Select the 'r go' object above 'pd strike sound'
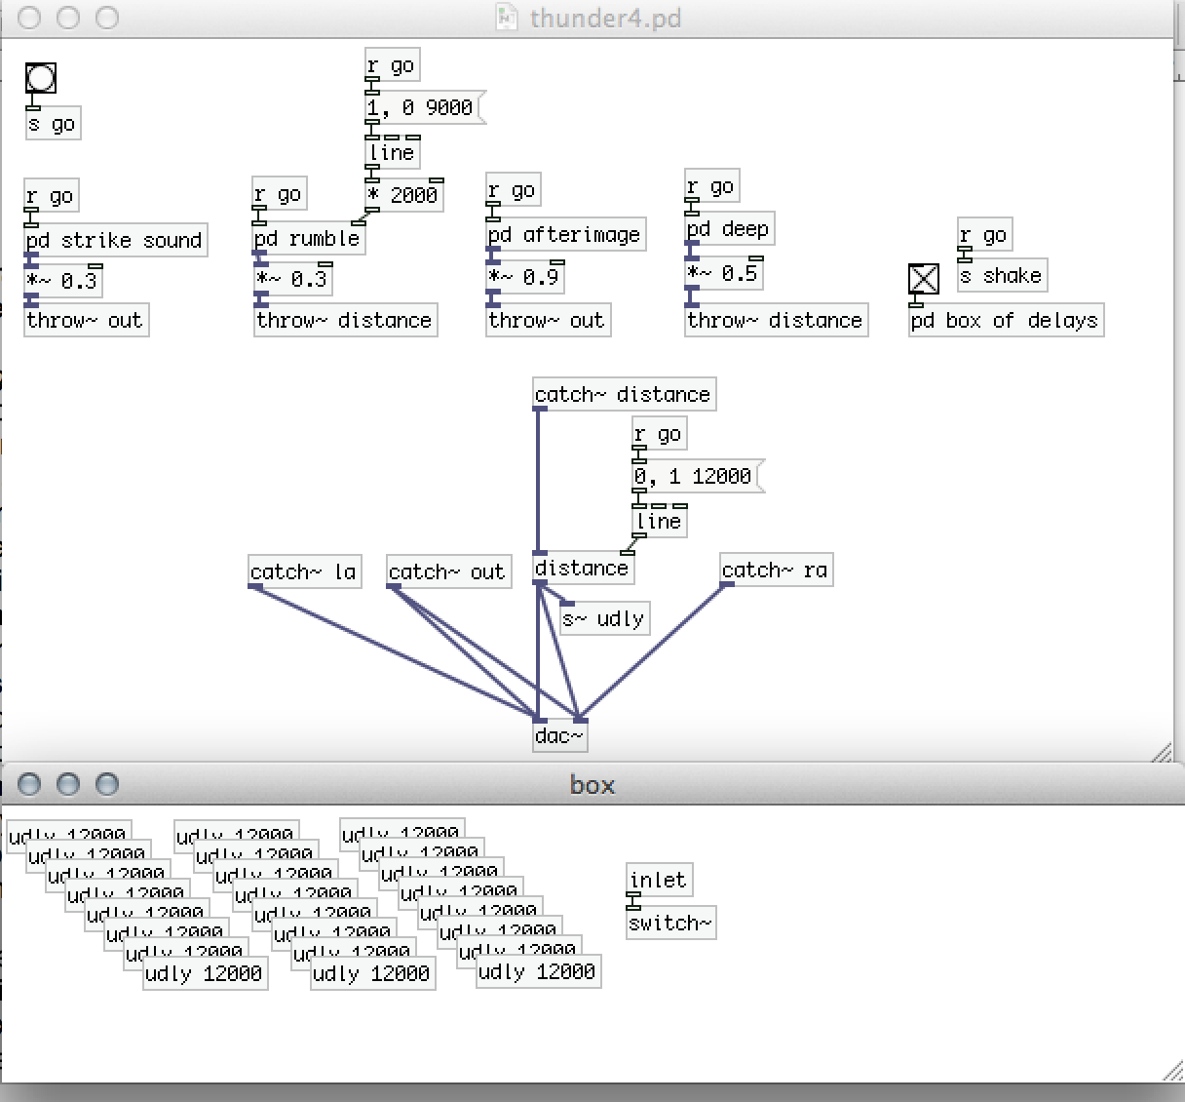The image size is (1185, 1102). click(x=51, y=196)
